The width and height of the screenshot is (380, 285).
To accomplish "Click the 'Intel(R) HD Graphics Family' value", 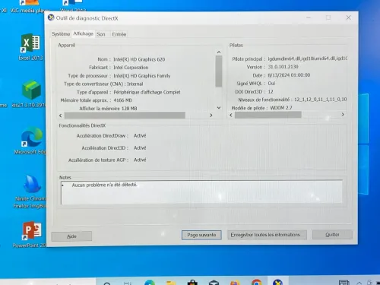I will (x=142, y=76).
